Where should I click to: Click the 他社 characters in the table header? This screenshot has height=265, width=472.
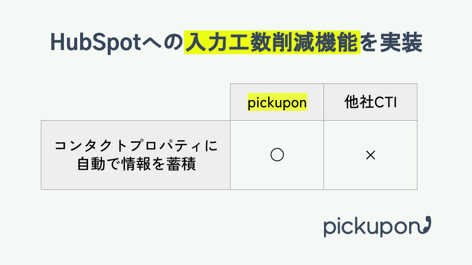356,103
